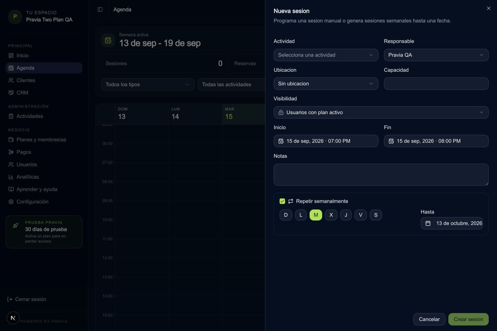This screenshot has height=331, width=497.
Task: Deselect the M (martes) day button
Action: tap(316, 215)
